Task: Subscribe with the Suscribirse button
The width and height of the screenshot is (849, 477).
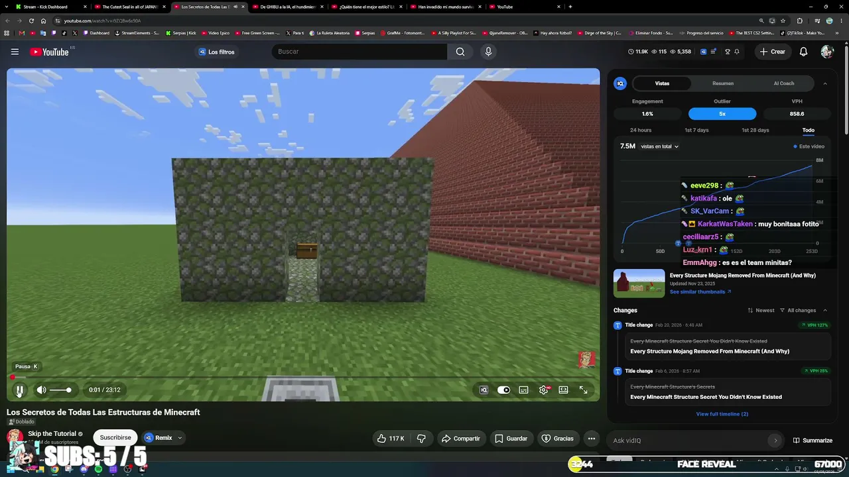Action: pos(115,437)
